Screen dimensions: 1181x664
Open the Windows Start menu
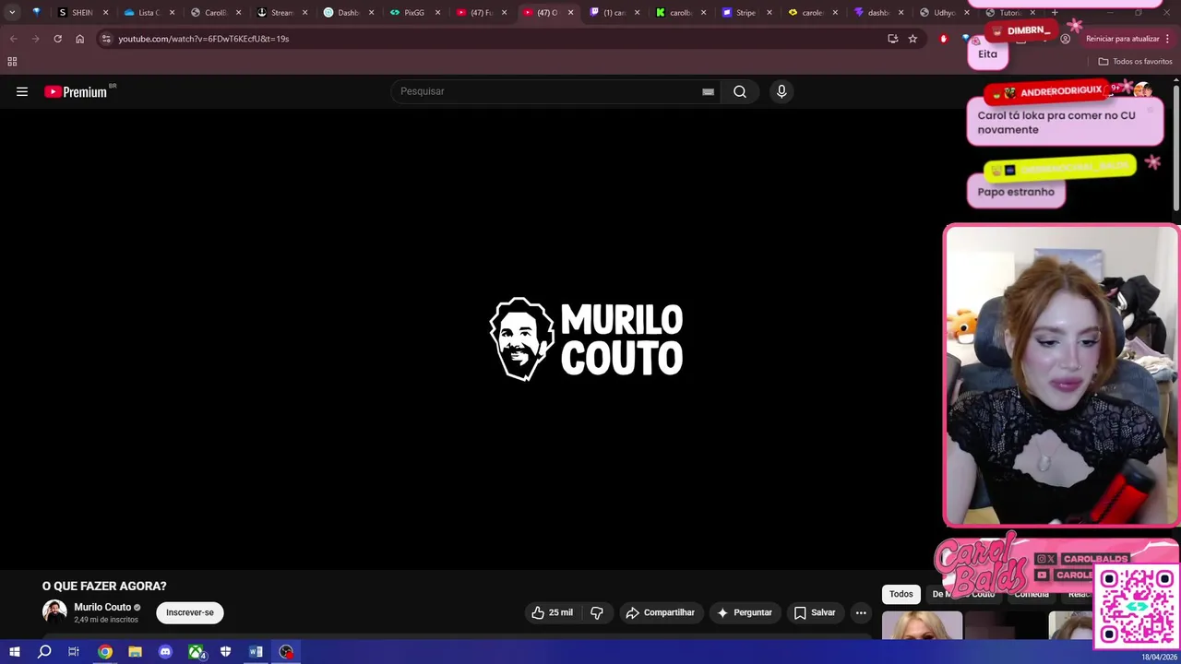pyautogui.click(x=14, y=652)
